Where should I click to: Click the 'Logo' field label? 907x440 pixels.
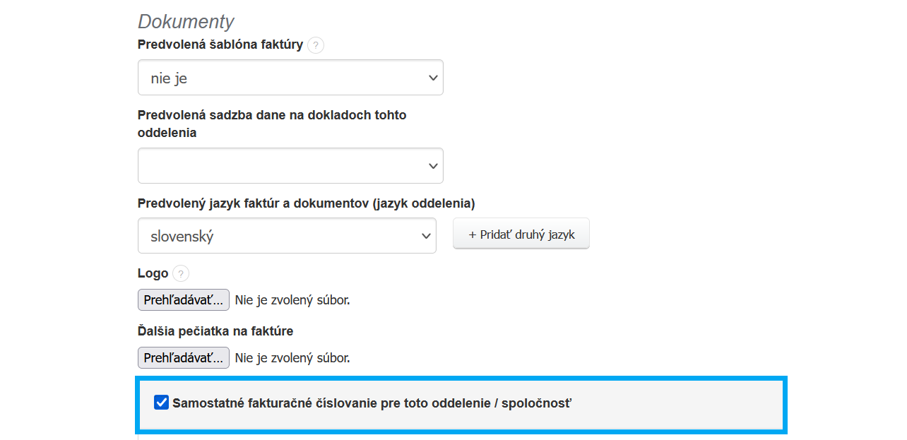tap(153, 273)
